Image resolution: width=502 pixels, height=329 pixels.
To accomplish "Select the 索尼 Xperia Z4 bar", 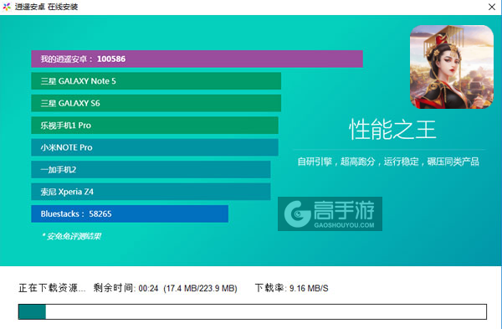I will coord(151,192).
